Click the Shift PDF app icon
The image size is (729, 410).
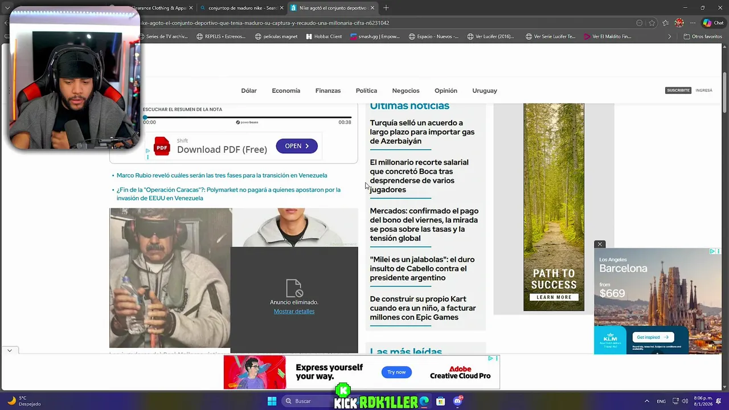162,147
